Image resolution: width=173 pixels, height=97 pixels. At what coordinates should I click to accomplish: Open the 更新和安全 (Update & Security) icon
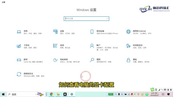tap(19, 74)
